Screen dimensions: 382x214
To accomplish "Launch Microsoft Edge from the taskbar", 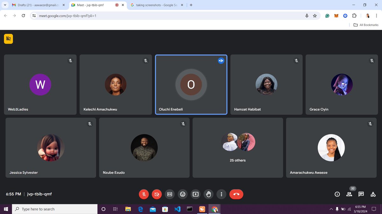I will pos(140,209).
